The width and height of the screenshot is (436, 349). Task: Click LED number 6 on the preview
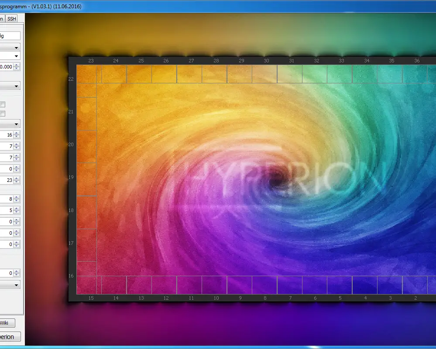[315, 298]
